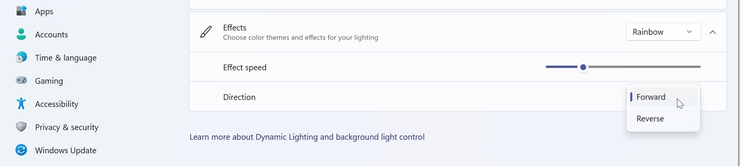741x166 pixels.
Task: Click the gray unfilled Effect speed slider track
Action: 644,67
